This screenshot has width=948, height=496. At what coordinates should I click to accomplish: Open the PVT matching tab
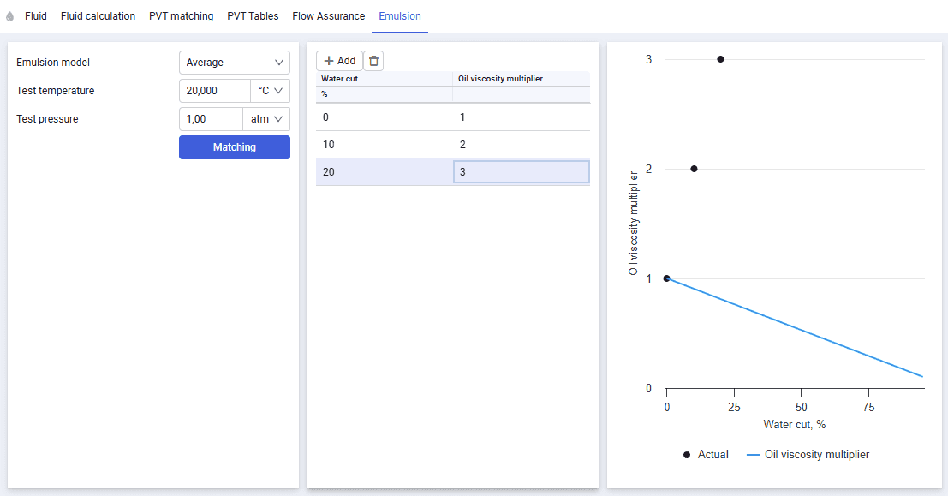coord(182,15)
